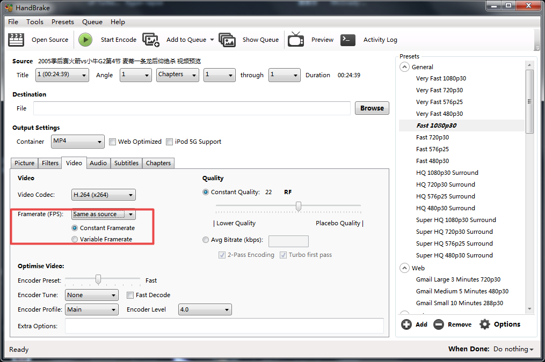Open the start chapter dropdown before through
Image resolution: width=545 pixels, height=362 pixels.
point(220,75)
